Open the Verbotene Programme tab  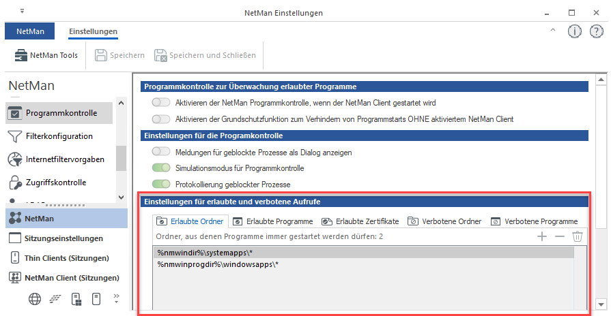click(x=535, y=221)
